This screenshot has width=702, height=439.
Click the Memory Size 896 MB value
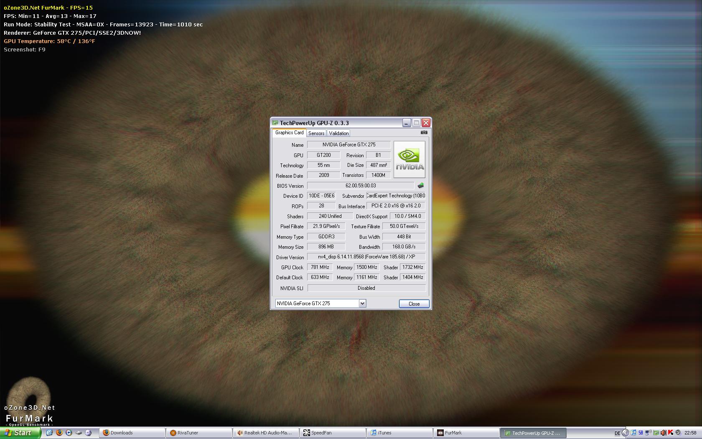(326, 247)
